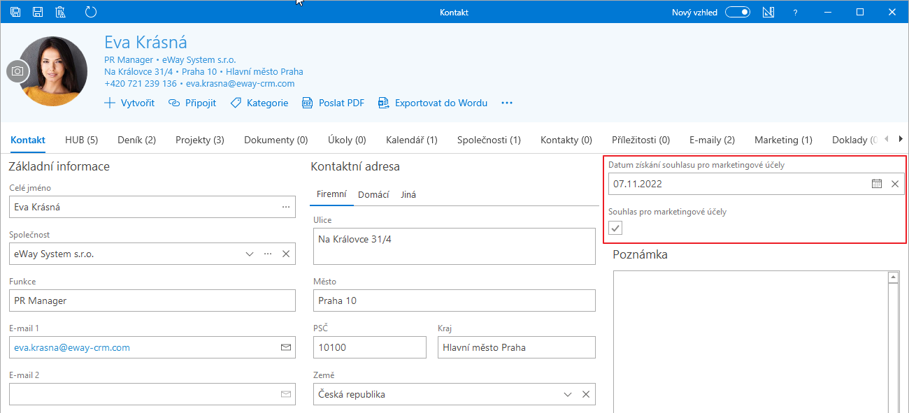Click Poslat PDF button

coord(333,103)
